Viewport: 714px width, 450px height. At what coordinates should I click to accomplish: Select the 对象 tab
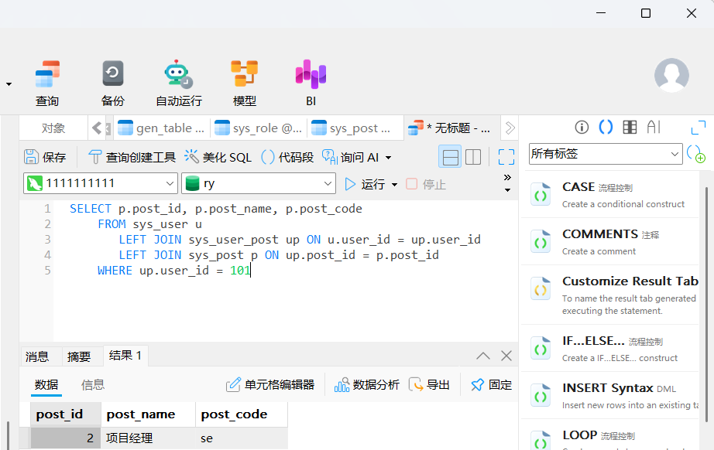point(53,128)
